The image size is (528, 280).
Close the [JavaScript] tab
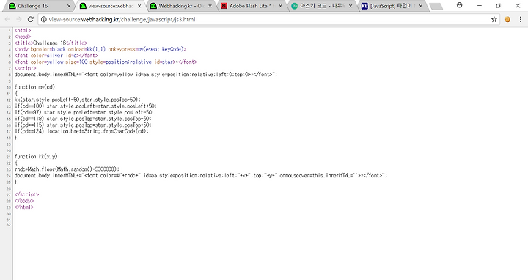pos(421,6)
